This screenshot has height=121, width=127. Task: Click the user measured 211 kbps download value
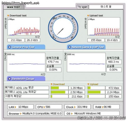77,96
